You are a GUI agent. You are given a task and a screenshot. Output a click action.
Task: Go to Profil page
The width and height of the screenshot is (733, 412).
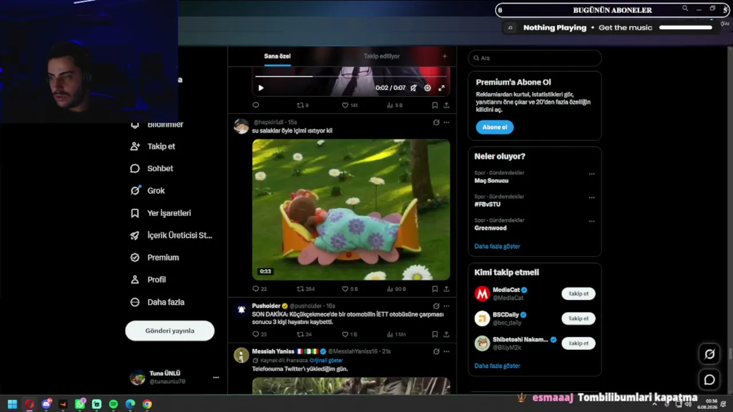pos(148,280)
